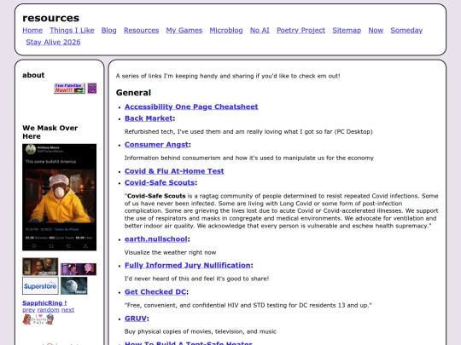Screen dimensions: 461x345
Task: Click the 'about' sidebar heading
Action: [x=33, y=75]
